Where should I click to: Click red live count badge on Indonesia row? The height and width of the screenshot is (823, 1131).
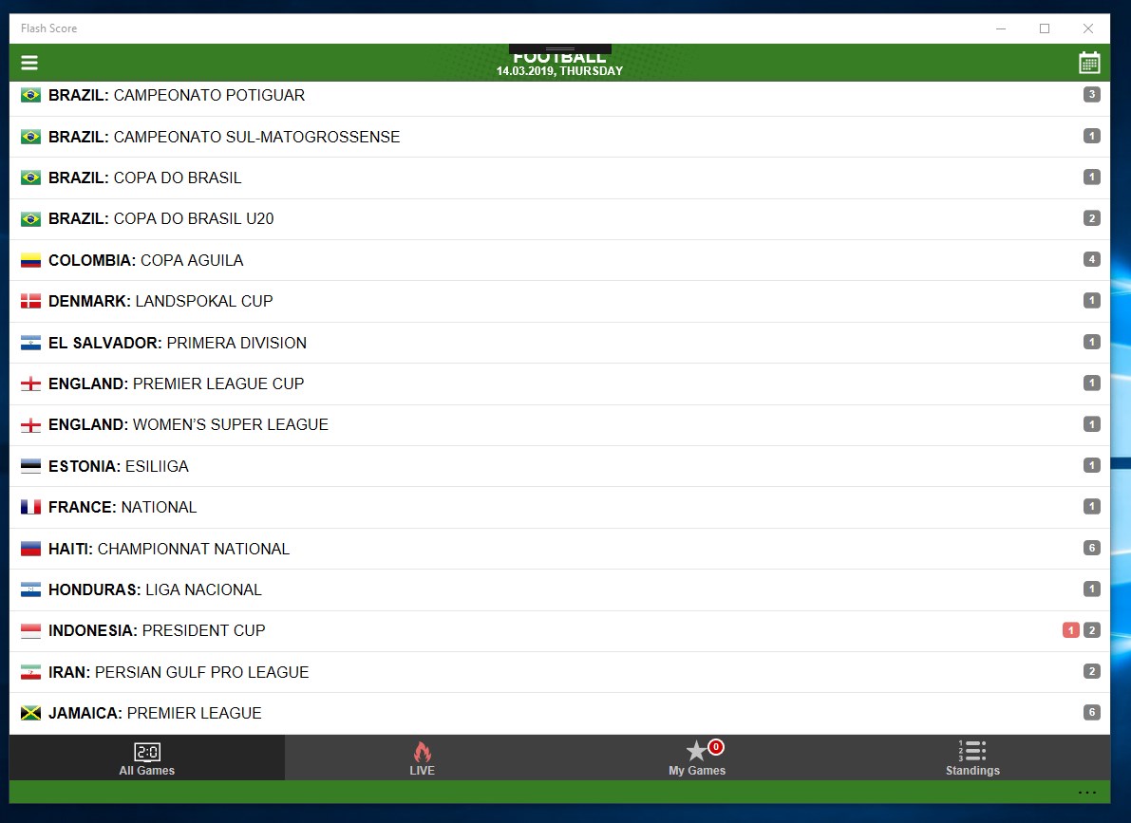(1071, 630)
